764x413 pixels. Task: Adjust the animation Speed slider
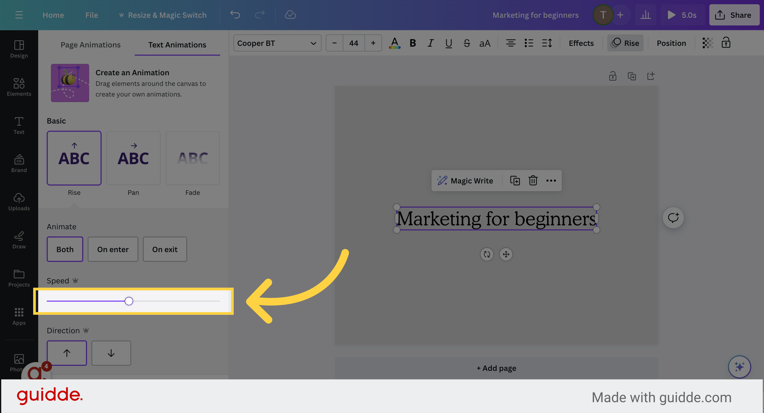click(x=129, y=301)
